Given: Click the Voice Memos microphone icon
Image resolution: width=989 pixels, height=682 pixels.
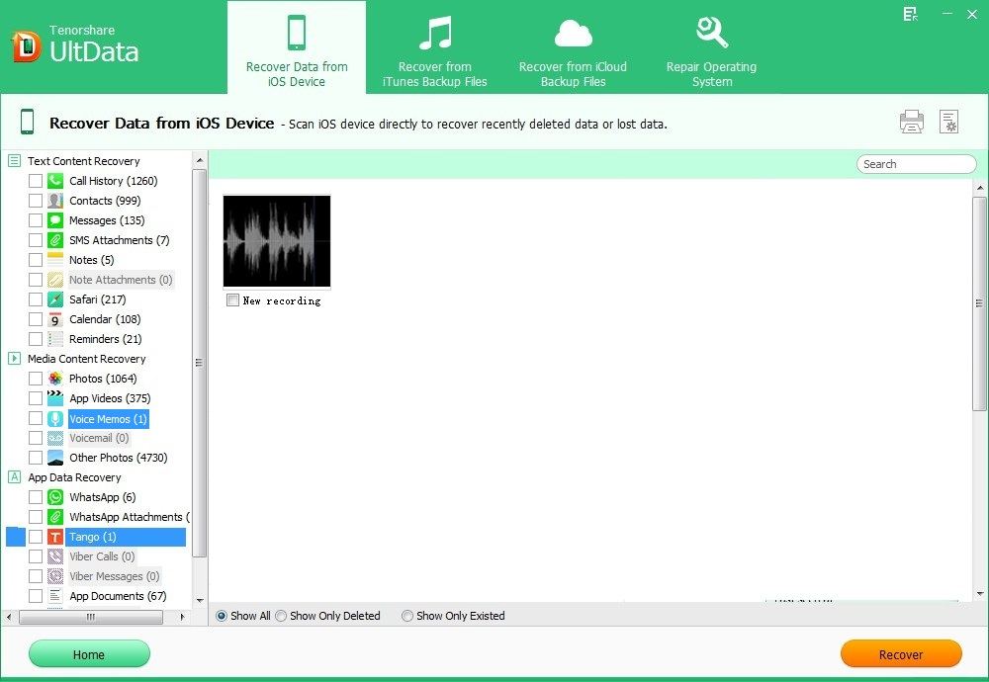Looking at the screenshot, I should tap(55, 418).
